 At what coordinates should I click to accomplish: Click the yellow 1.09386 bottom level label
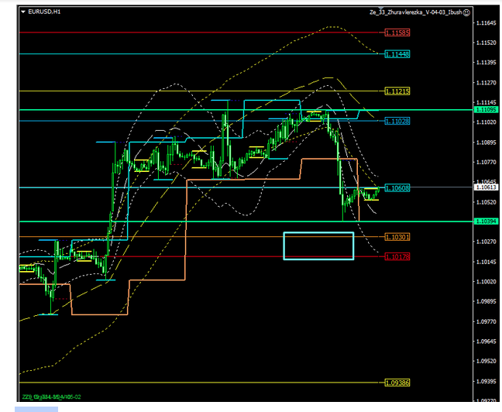(397, 383)
